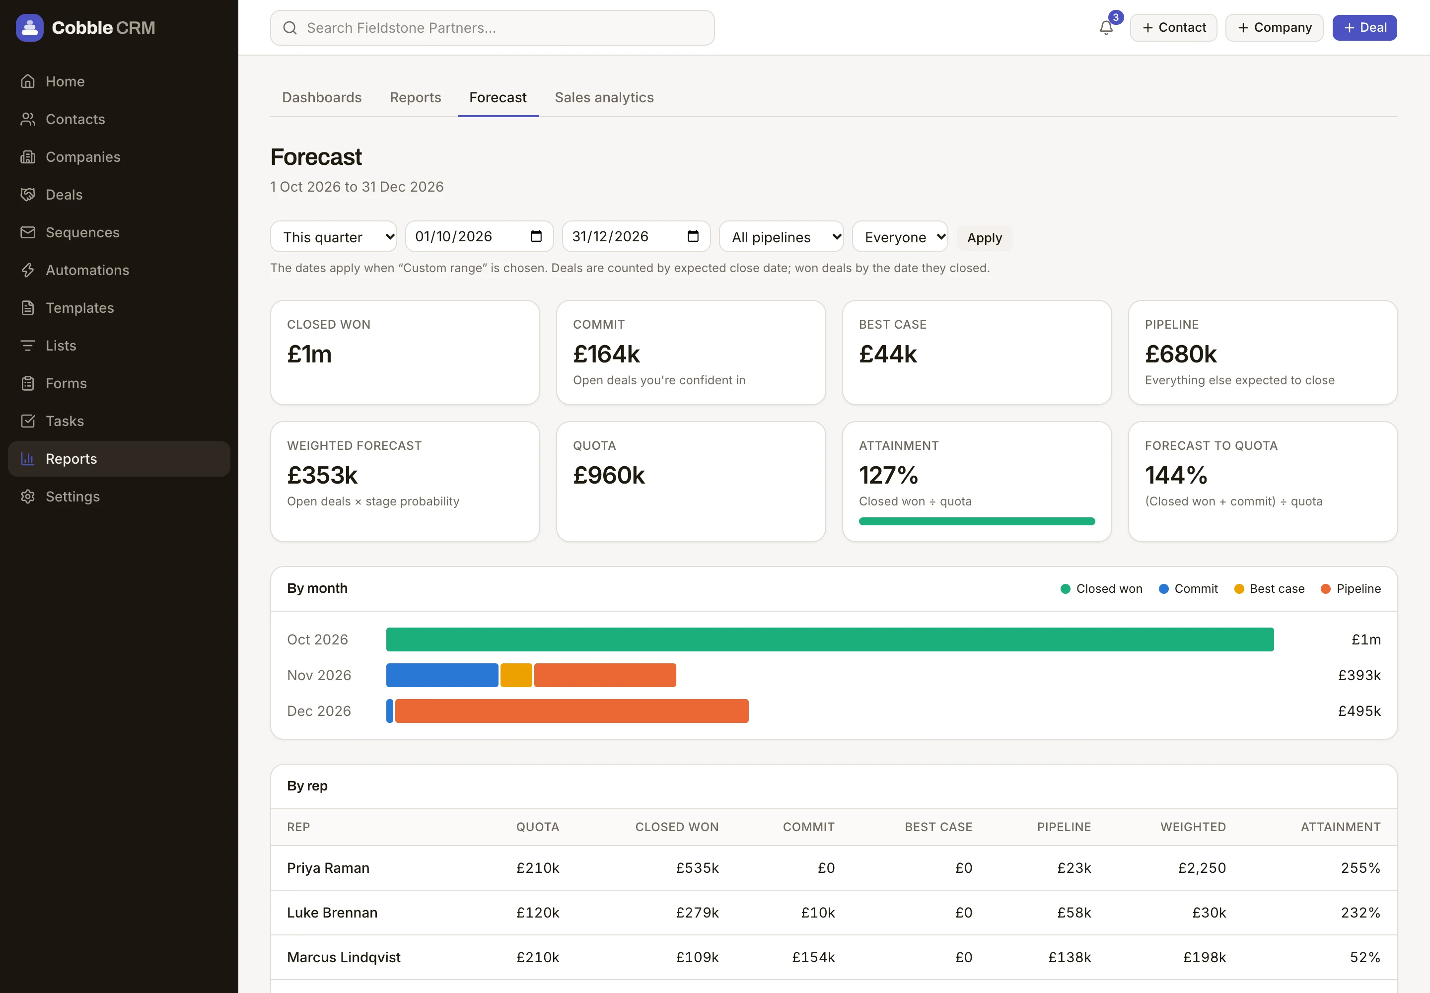Image resolution: width=1430 pixels, height=993 pixels.
Task: Click Marcus Lindqvist row name
Action: (344, 958)
